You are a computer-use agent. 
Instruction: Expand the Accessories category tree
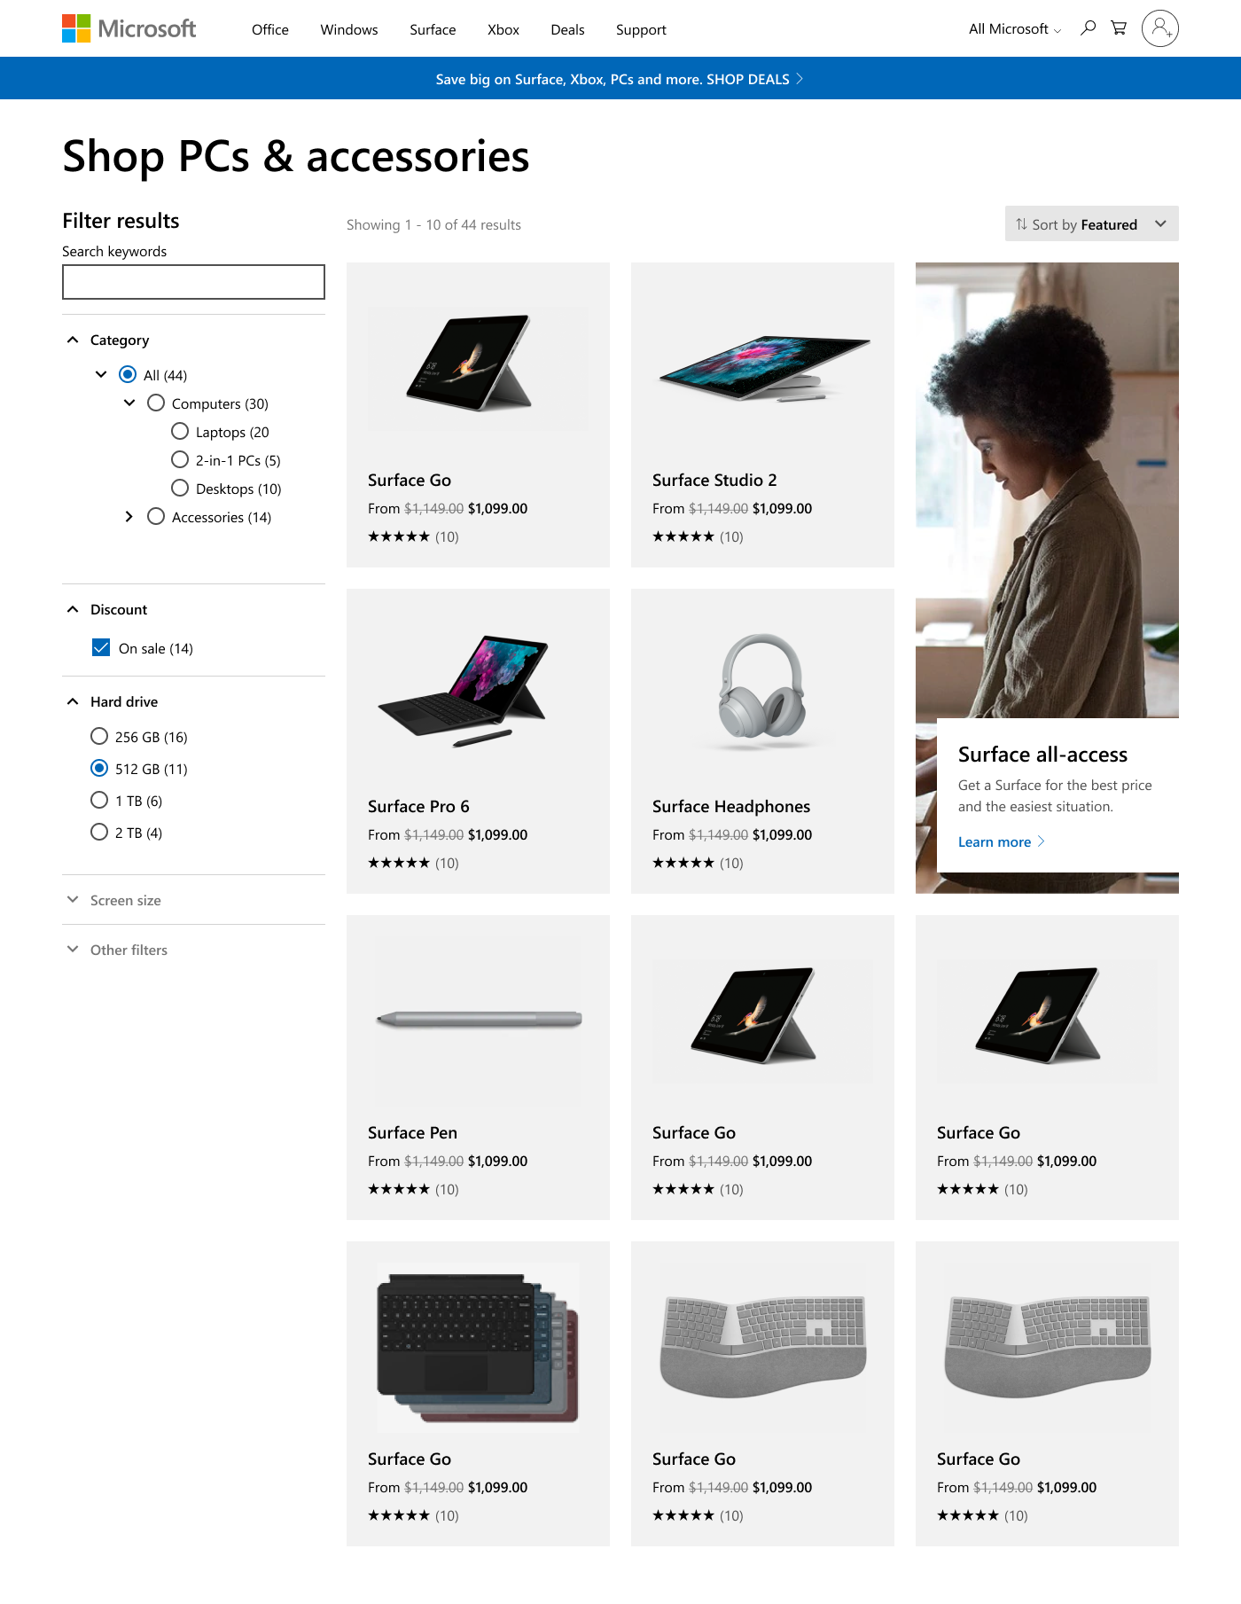[x=129, y=516]
